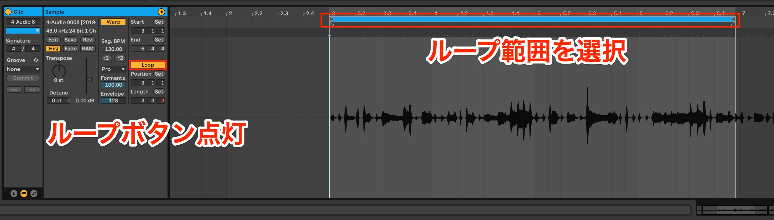Nudge clip forward with >> button
This screenshot has height=220, width=774.
pyautogui.click(x=32, y=90)
